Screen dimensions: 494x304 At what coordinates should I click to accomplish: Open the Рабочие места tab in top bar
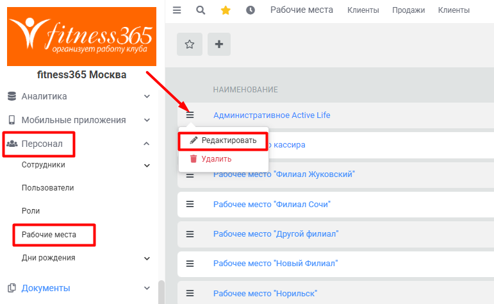[x=302, y=10]
